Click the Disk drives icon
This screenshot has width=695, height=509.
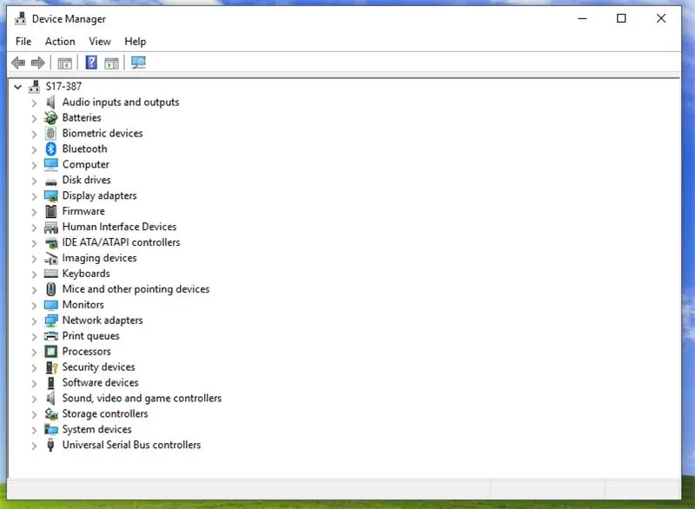click(51, 182)
